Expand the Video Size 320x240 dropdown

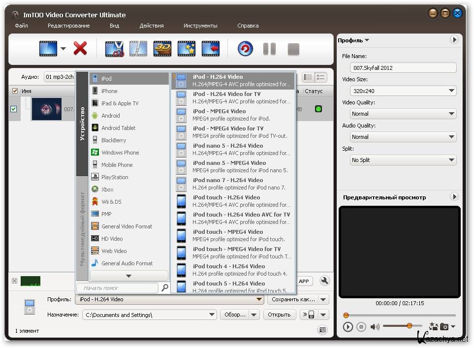pos(404,91)
